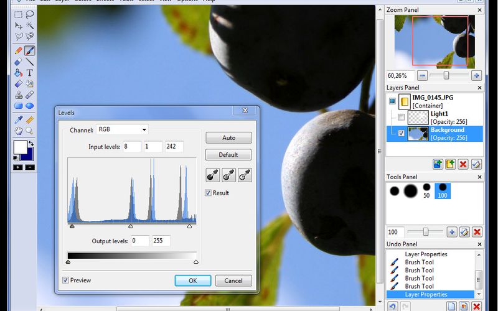Viewport: 498px width, 311px height.
Task: Delete layer using red X in Layers Panel
Action: (x=463, y=164)
